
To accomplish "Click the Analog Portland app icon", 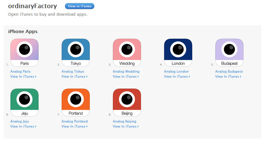I will [76, 103].
